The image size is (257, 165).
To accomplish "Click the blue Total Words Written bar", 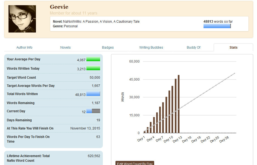I will click(93, 94).
